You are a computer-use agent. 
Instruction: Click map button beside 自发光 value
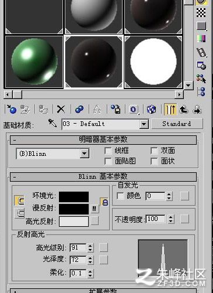184,196
